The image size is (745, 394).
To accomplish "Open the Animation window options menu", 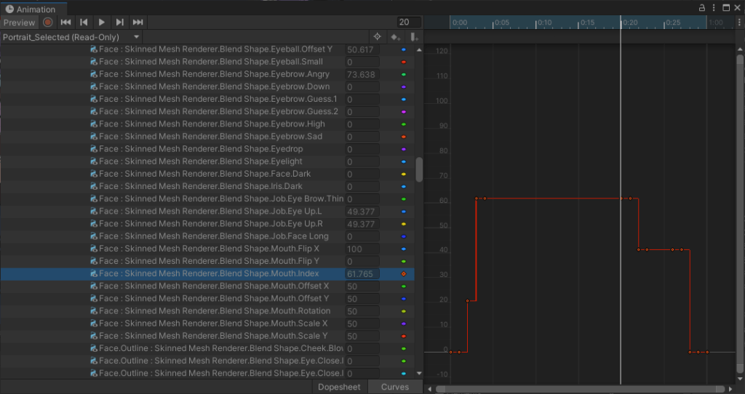I will click(x=714, y=7).
